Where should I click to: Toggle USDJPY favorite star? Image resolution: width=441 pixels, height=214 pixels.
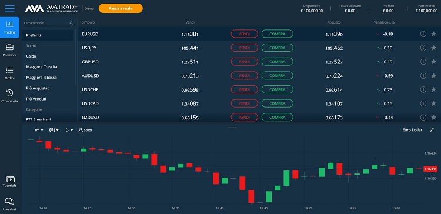pos(433,48)
